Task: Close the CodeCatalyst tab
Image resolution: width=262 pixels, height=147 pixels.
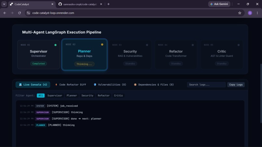Action: coord(52,4)
